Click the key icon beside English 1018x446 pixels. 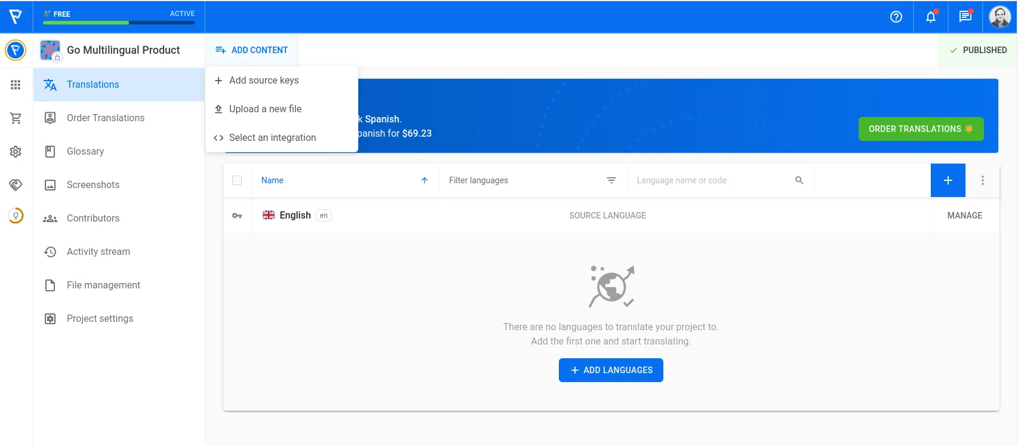(x=237, y=216)
